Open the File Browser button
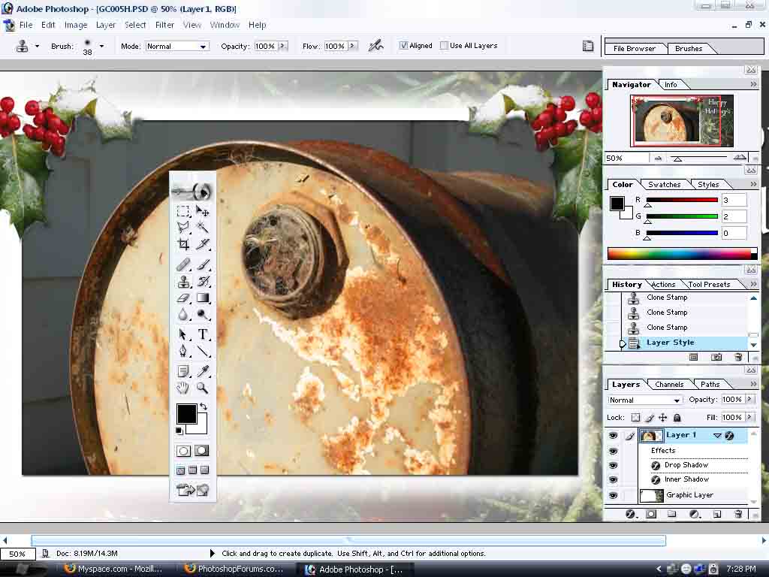Image resolution: width=769 pixels, height=577 pixels. [635, 49]
